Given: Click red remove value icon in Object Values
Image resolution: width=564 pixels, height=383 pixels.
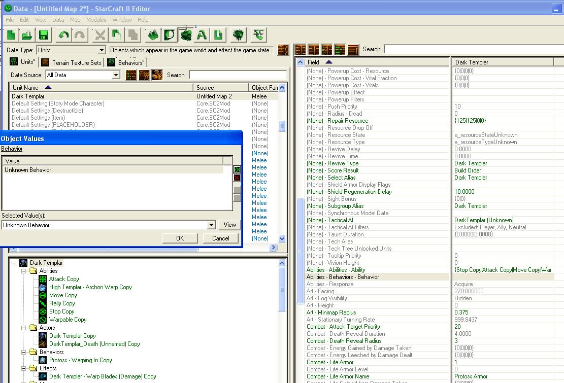Looking at the screenshot, I should tap(237, 178).
